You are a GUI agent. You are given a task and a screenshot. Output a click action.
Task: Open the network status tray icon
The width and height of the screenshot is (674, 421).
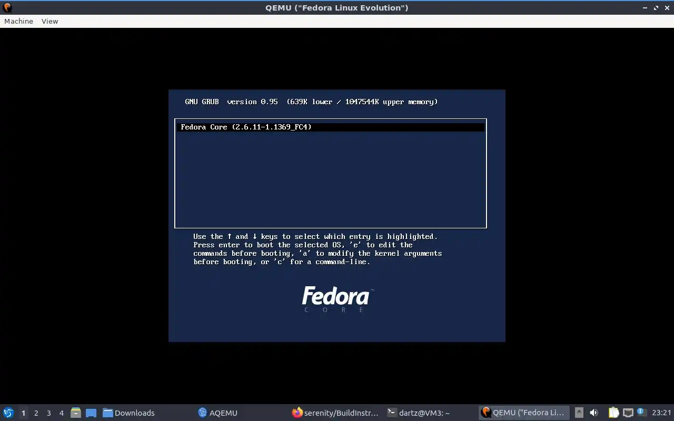628,413
